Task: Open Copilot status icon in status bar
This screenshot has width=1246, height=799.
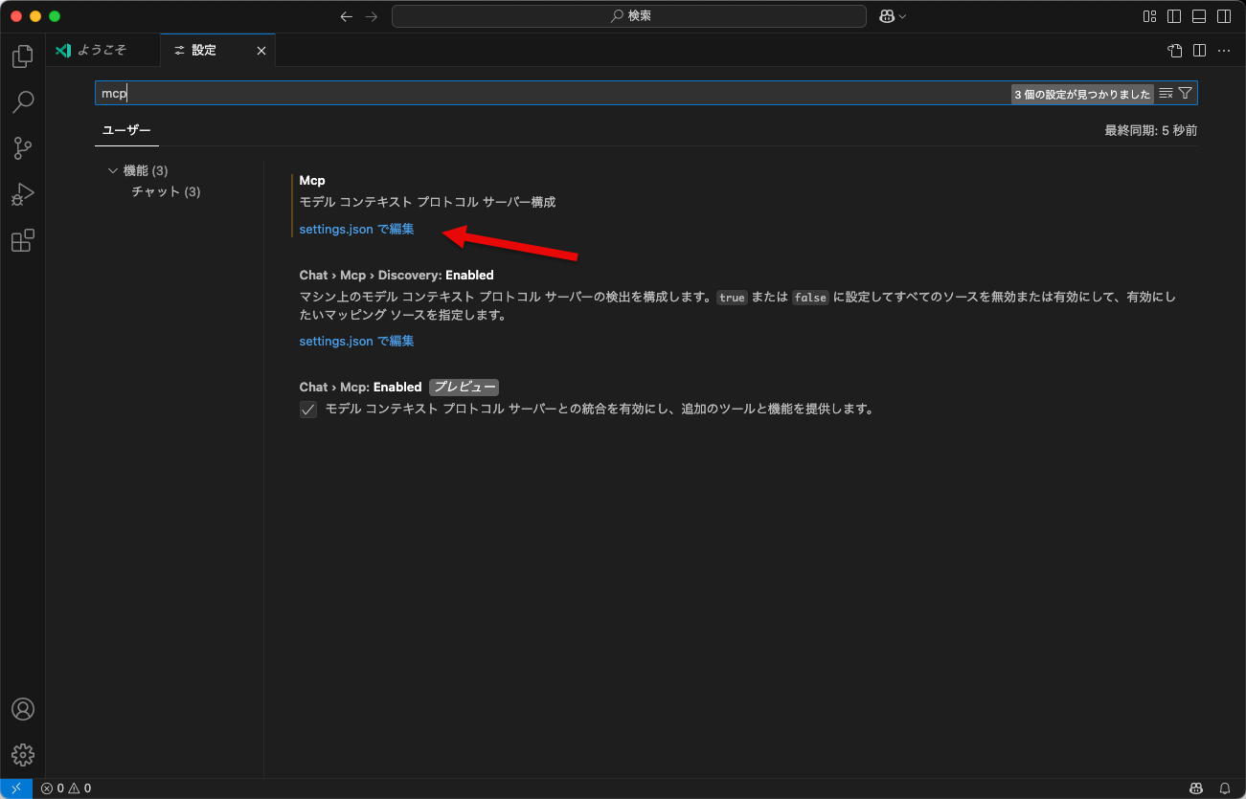Action: pos(1196,788)
